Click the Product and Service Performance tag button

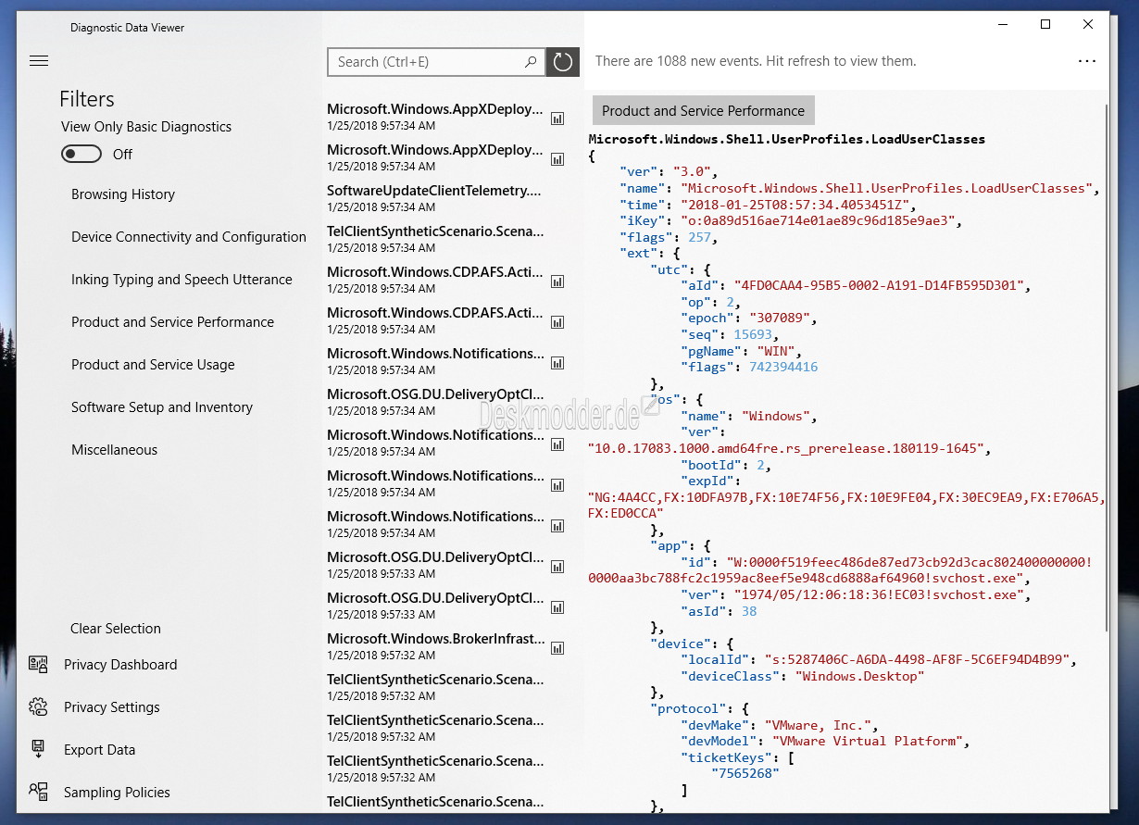point(703,110)
